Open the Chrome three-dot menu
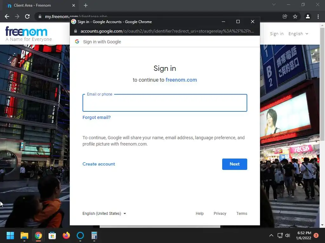 coord(318,16)
